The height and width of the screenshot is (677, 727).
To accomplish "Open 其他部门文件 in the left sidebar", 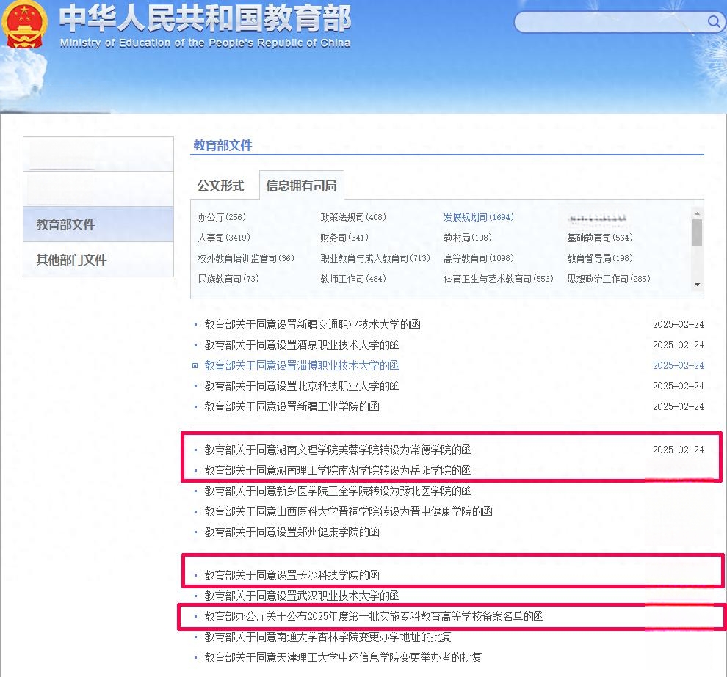I will pyautogui.click(x=98, y=260).
